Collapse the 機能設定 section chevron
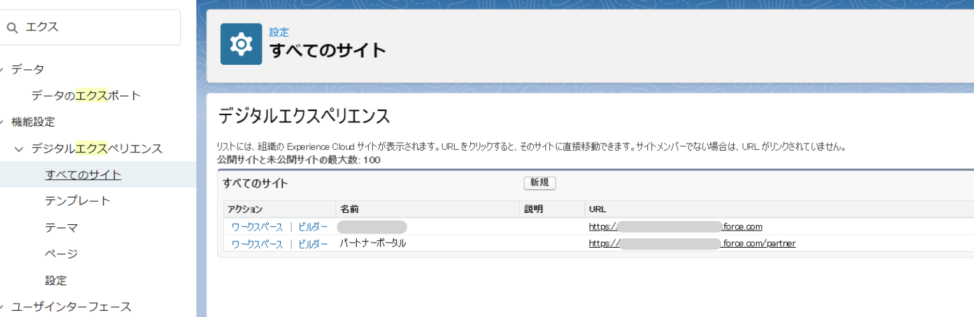974x317 pixels. [3, 122]
